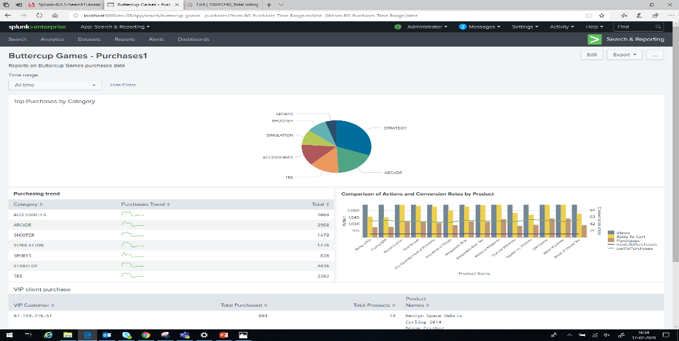679x341 pixels.
Task: Open the Help dropdown
Action: pyautogui.click(x=594, y=27)
